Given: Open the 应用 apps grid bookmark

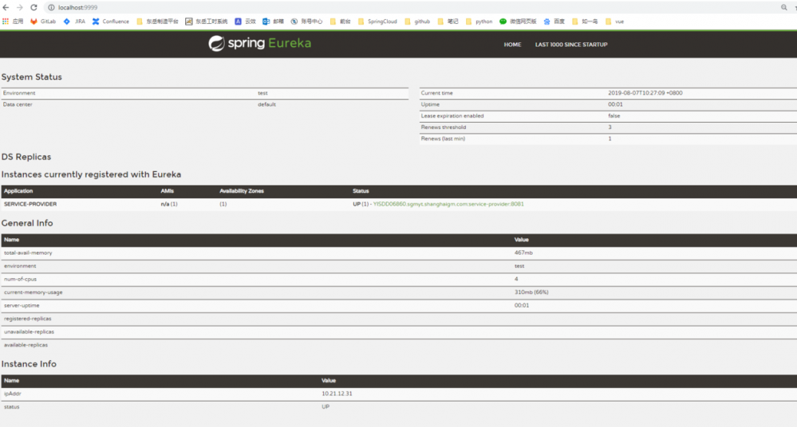Looking at the screenshot, I should (x=13, y=22).
